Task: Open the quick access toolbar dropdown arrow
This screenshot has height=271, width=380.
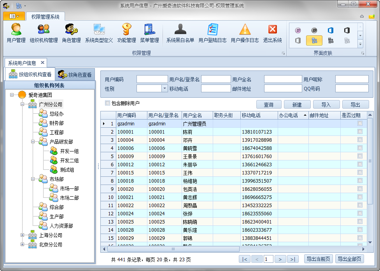Action: pyautogui.click(x=25, y=6)
